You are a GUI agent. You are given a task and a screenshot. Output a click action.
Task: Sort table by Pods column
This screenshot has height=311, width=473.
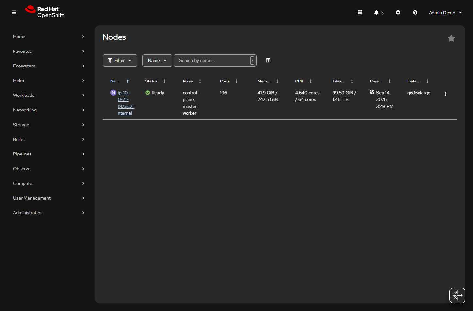(229, 81)
